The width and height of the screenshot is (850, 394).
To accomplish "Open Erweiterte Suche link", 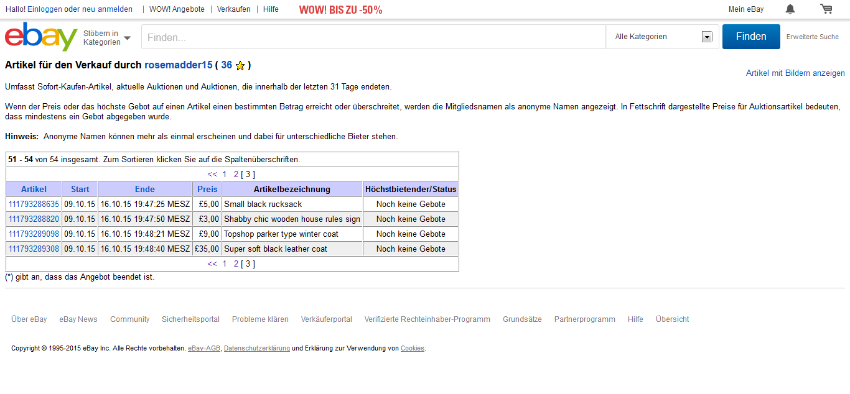I will [813, 37].
